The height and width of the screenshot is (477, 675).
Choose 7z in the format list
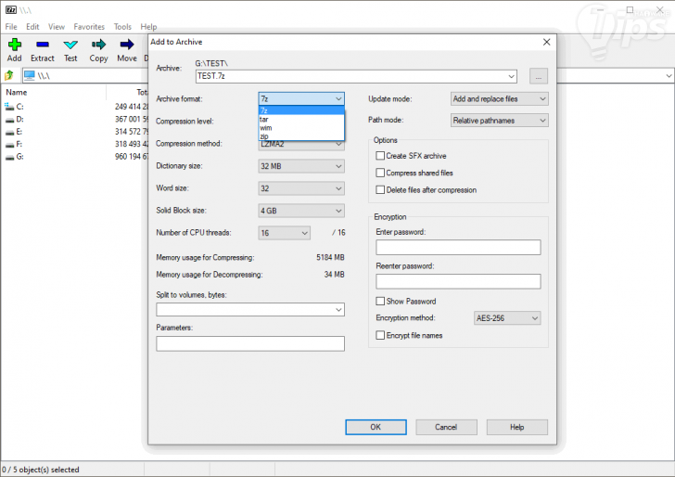301,110
